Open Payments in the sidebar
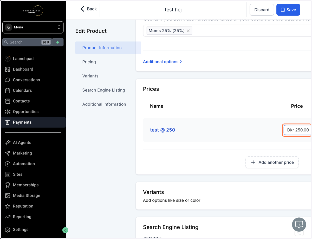Image resolution: width=312 pixels, height=239 pixels. 33,122
